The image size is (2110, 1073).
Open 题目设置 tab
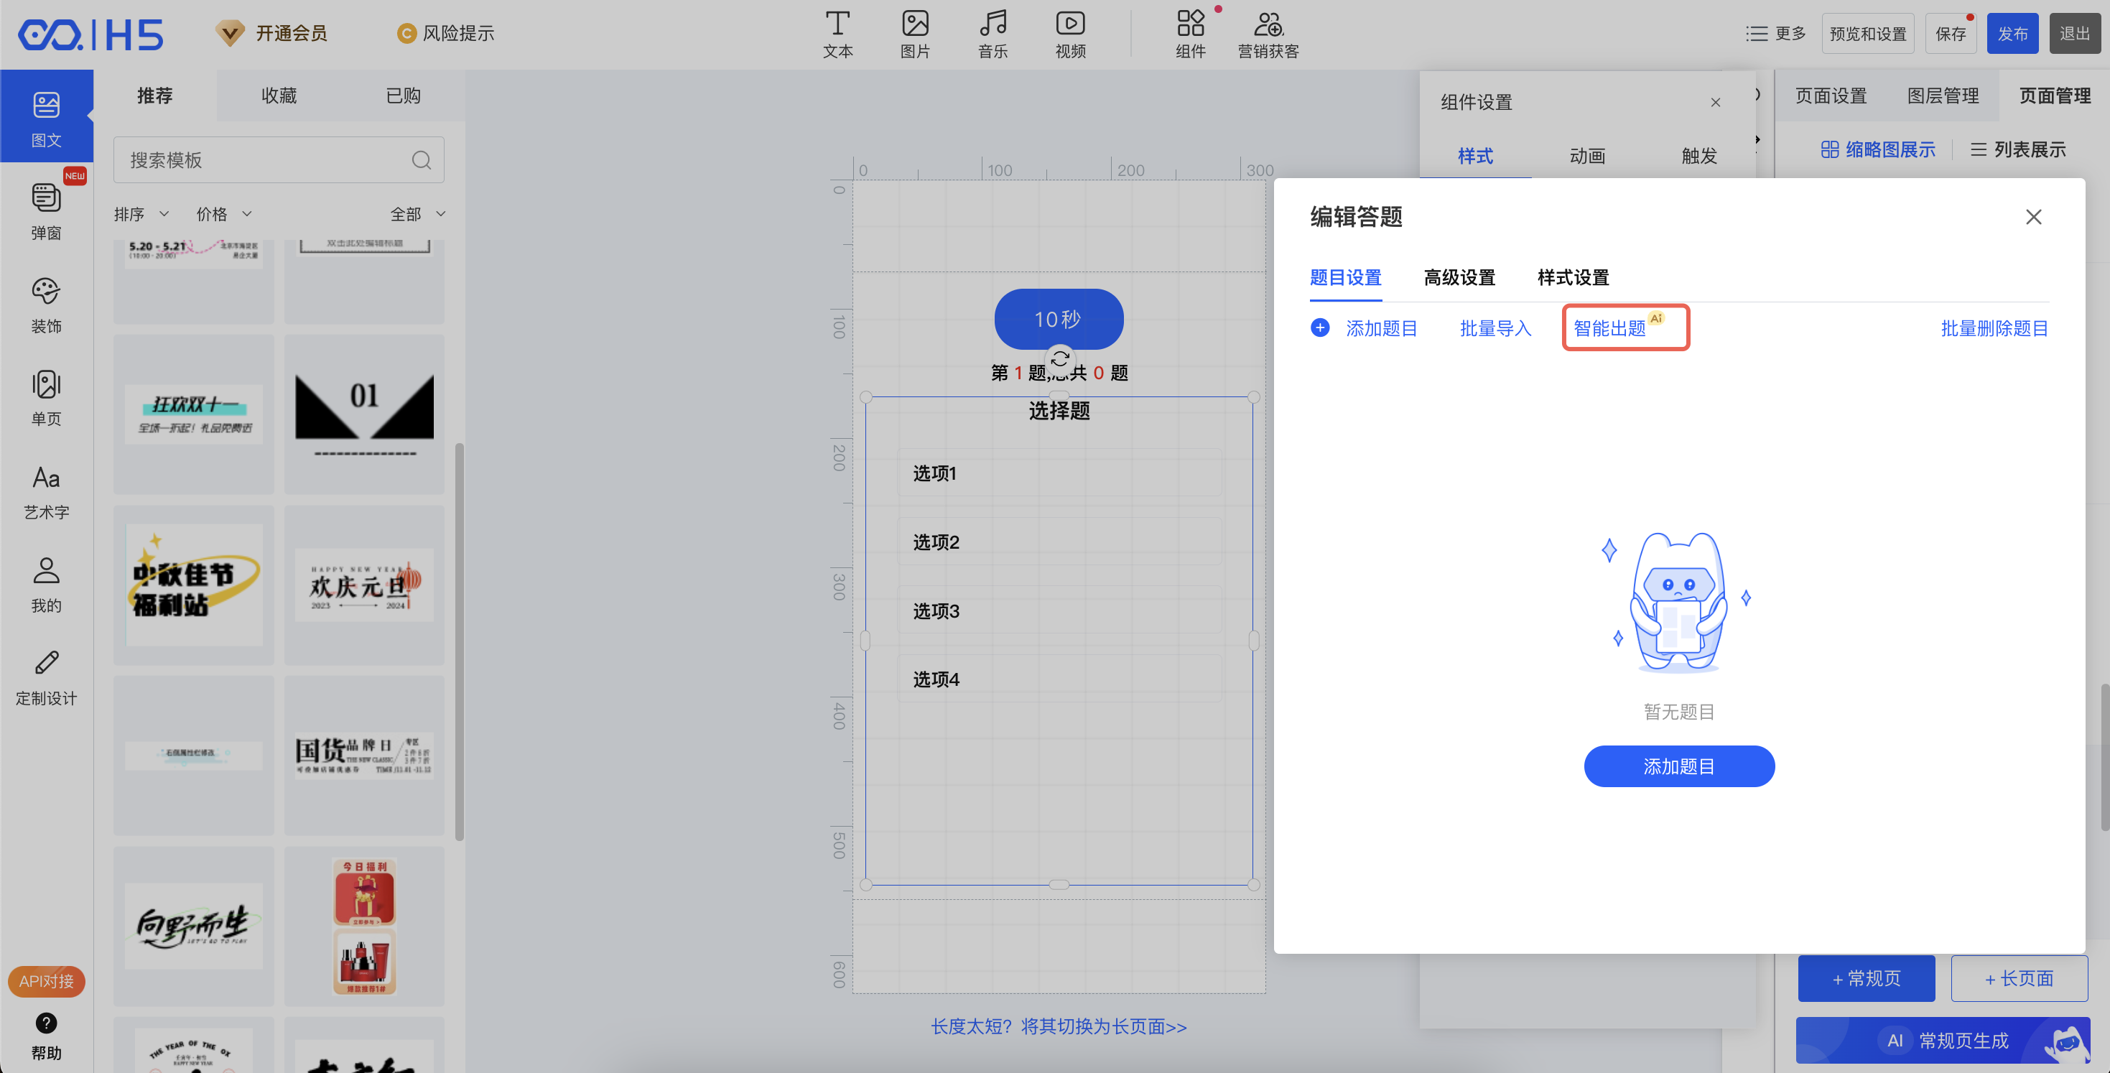coord(1345,278)
